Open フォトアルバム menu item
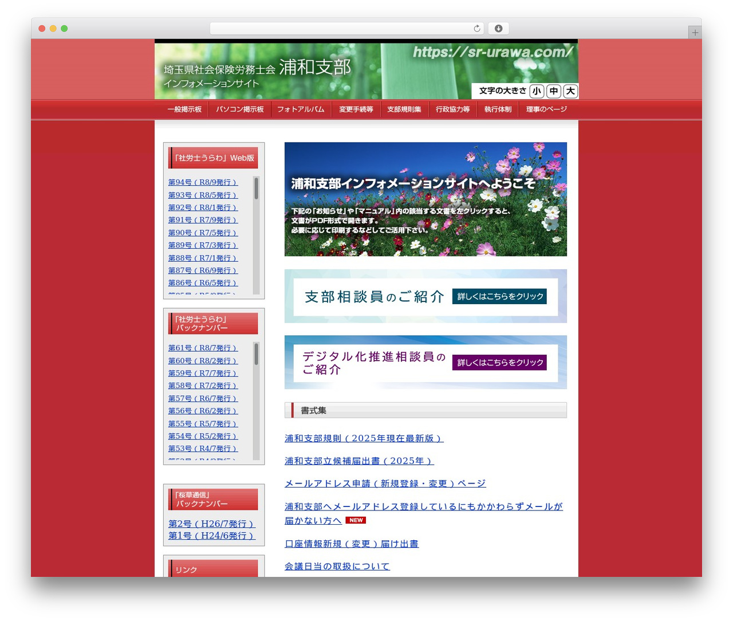 click(301, 109)
